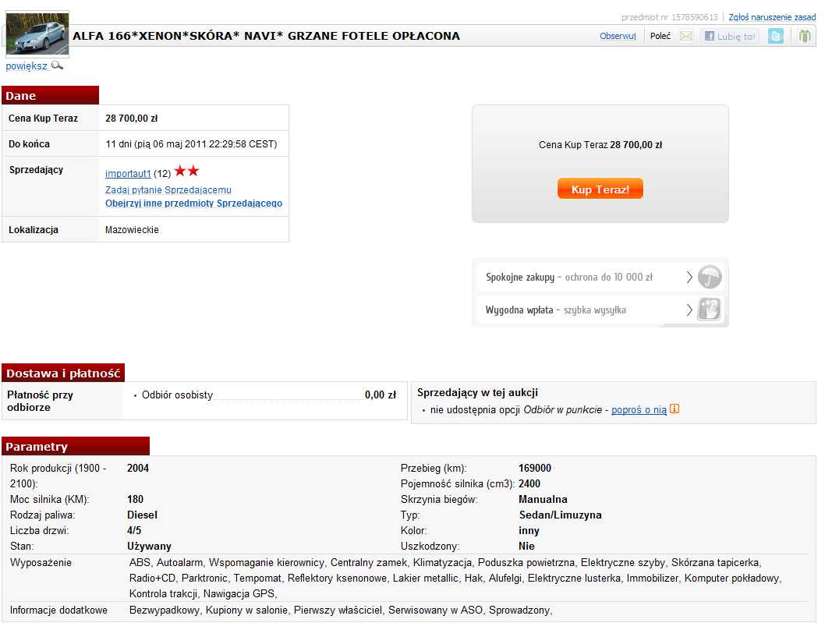Open 'Obejrzyj inne przedmioty Sprzedającego' link
This screenshot has width=825, height=637.
193,203
